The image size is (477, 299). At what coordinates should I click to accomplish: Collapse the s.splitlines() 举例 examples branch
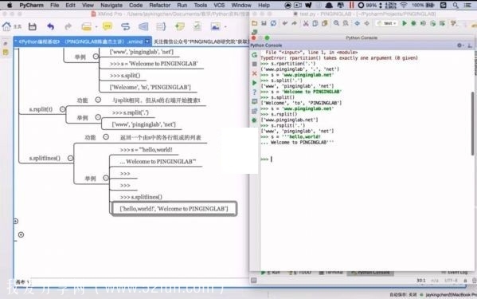(x=106, y=178)
